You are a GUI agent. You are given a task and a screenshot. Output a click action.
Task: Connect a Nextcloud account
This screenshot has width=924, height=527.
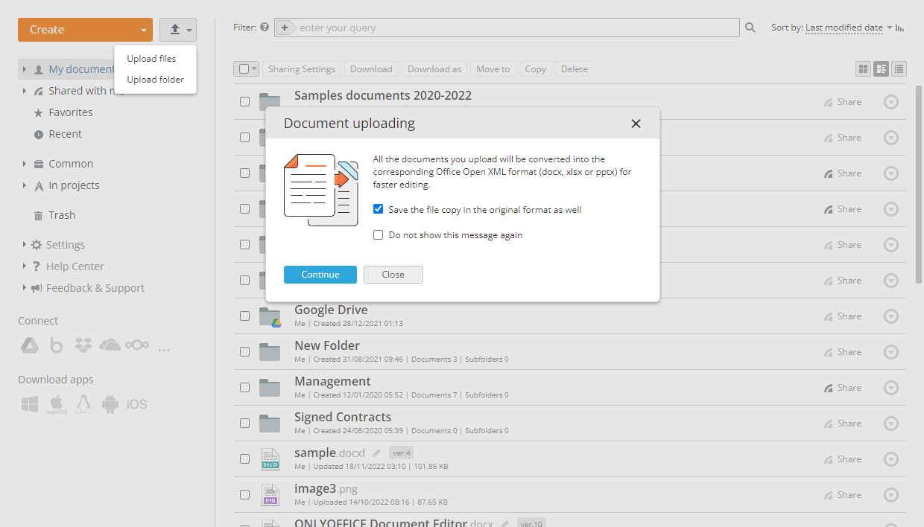(x=137, y=345)
